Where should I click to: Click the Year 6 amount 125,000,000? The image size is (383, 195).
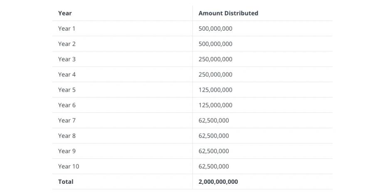pos(215,105)
